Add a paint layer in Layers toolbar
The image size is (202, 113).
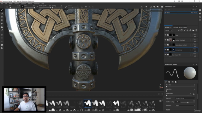[x=184, y=30]
